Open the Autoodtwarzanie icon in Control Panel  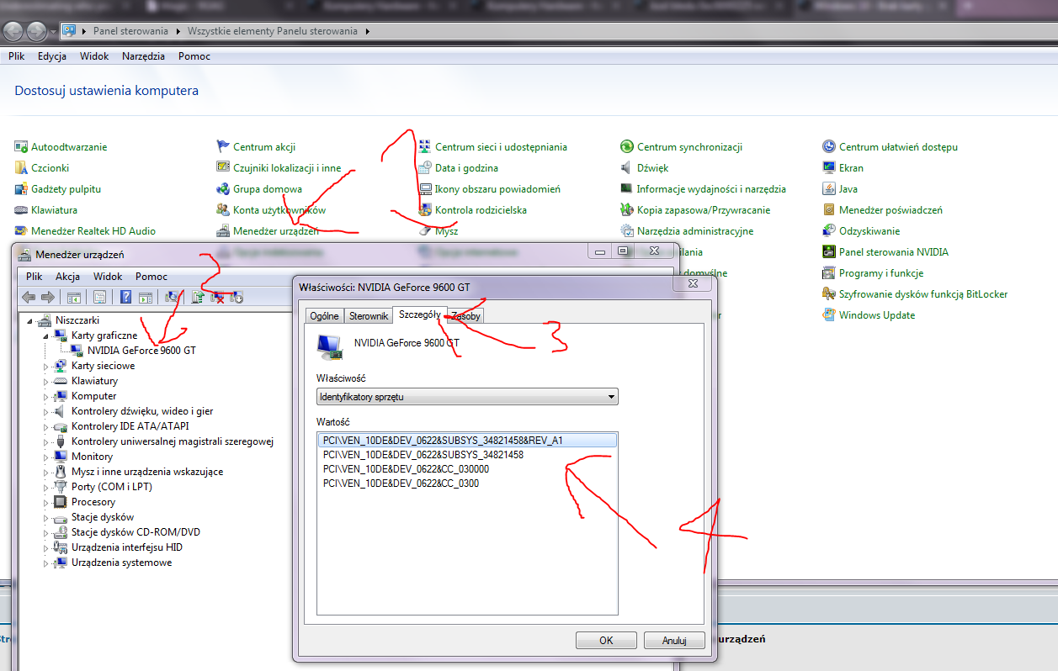tap(21, 147)
